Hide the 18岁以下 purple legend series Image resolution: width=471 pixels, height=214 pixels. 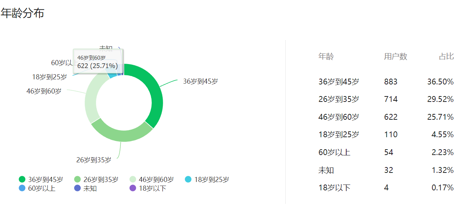pos(133,188)
